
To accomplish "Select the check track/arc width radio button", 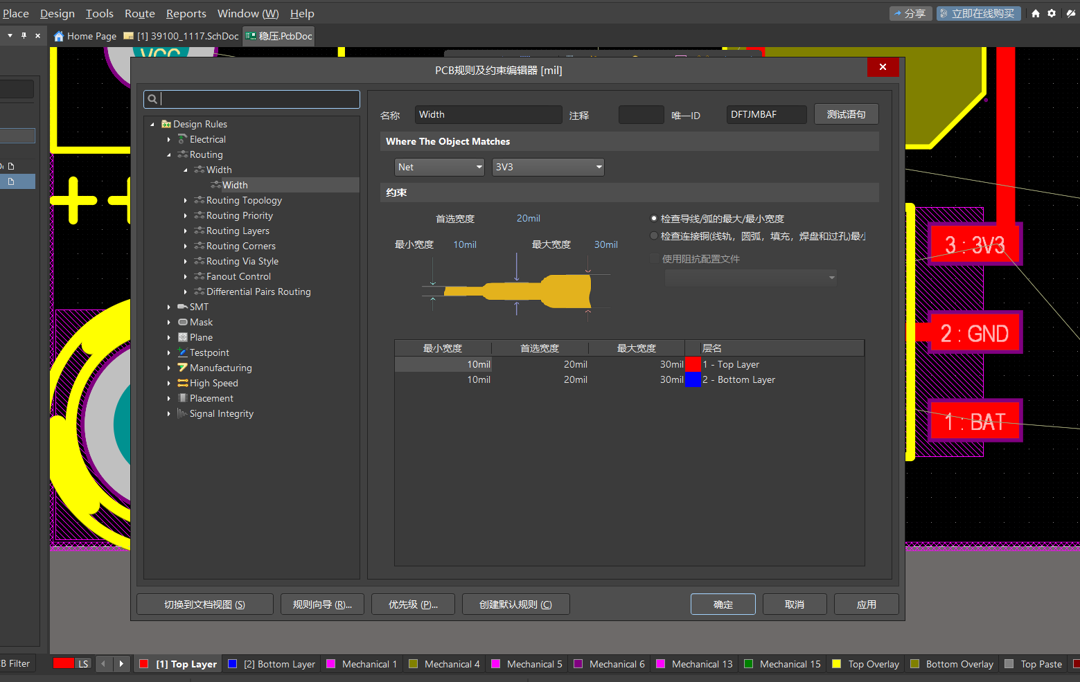I will click(x=653, y=217).
